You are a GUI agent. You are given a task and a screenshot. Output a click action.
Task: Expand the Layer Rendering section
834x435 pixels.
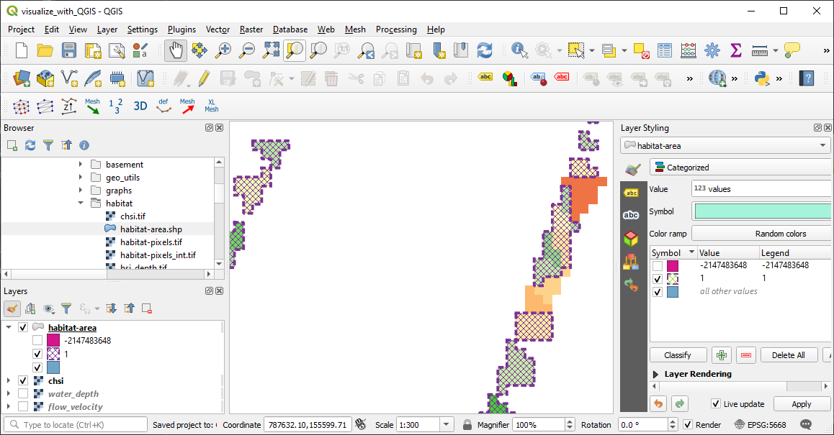[655, 374]
